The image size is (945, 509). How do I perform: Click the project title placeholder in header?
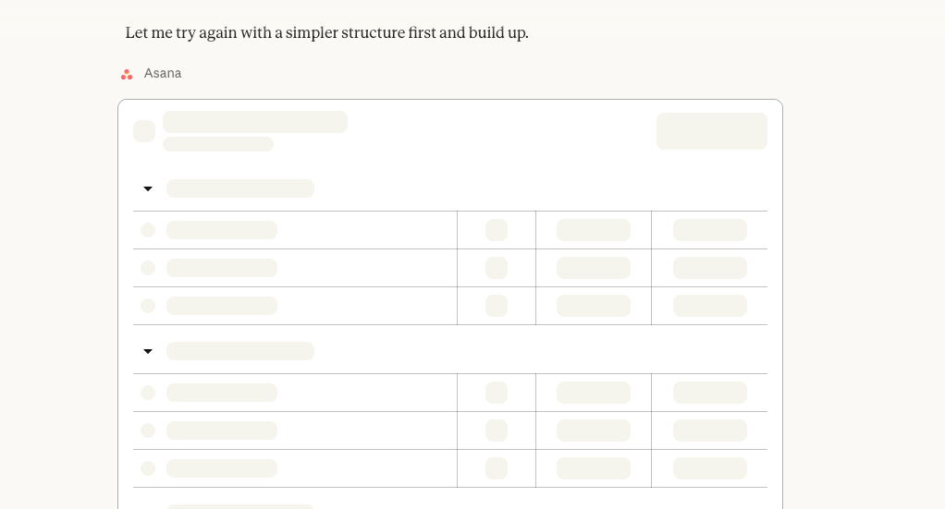click(255, 122)
